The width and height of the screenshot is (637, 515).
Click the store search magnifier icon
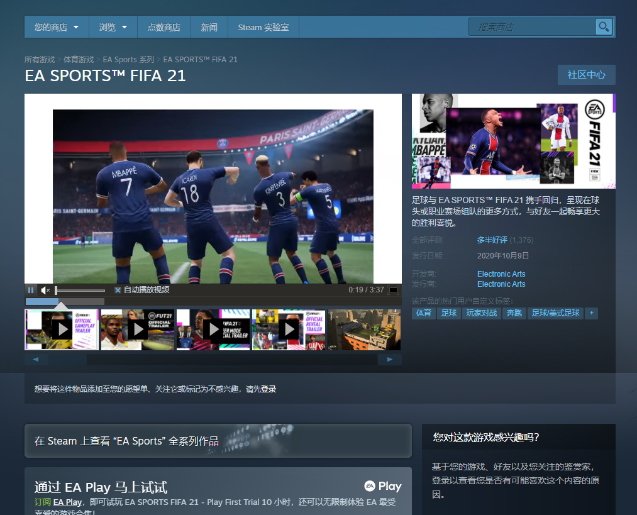pos(604,27)
